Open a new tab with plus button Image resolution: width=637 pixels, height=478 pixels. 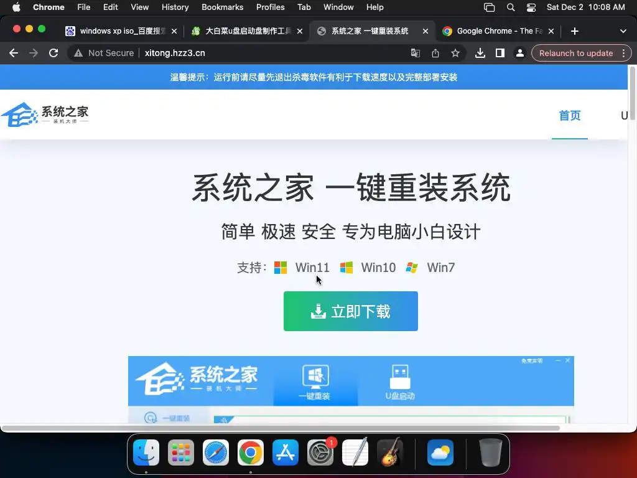[574, 31]
